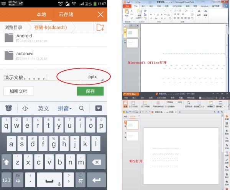This screenshot has height=190, width=230.
Task: Open the 绘图 Drawing dropdown in PowerPoint
Action: (199, 13)
